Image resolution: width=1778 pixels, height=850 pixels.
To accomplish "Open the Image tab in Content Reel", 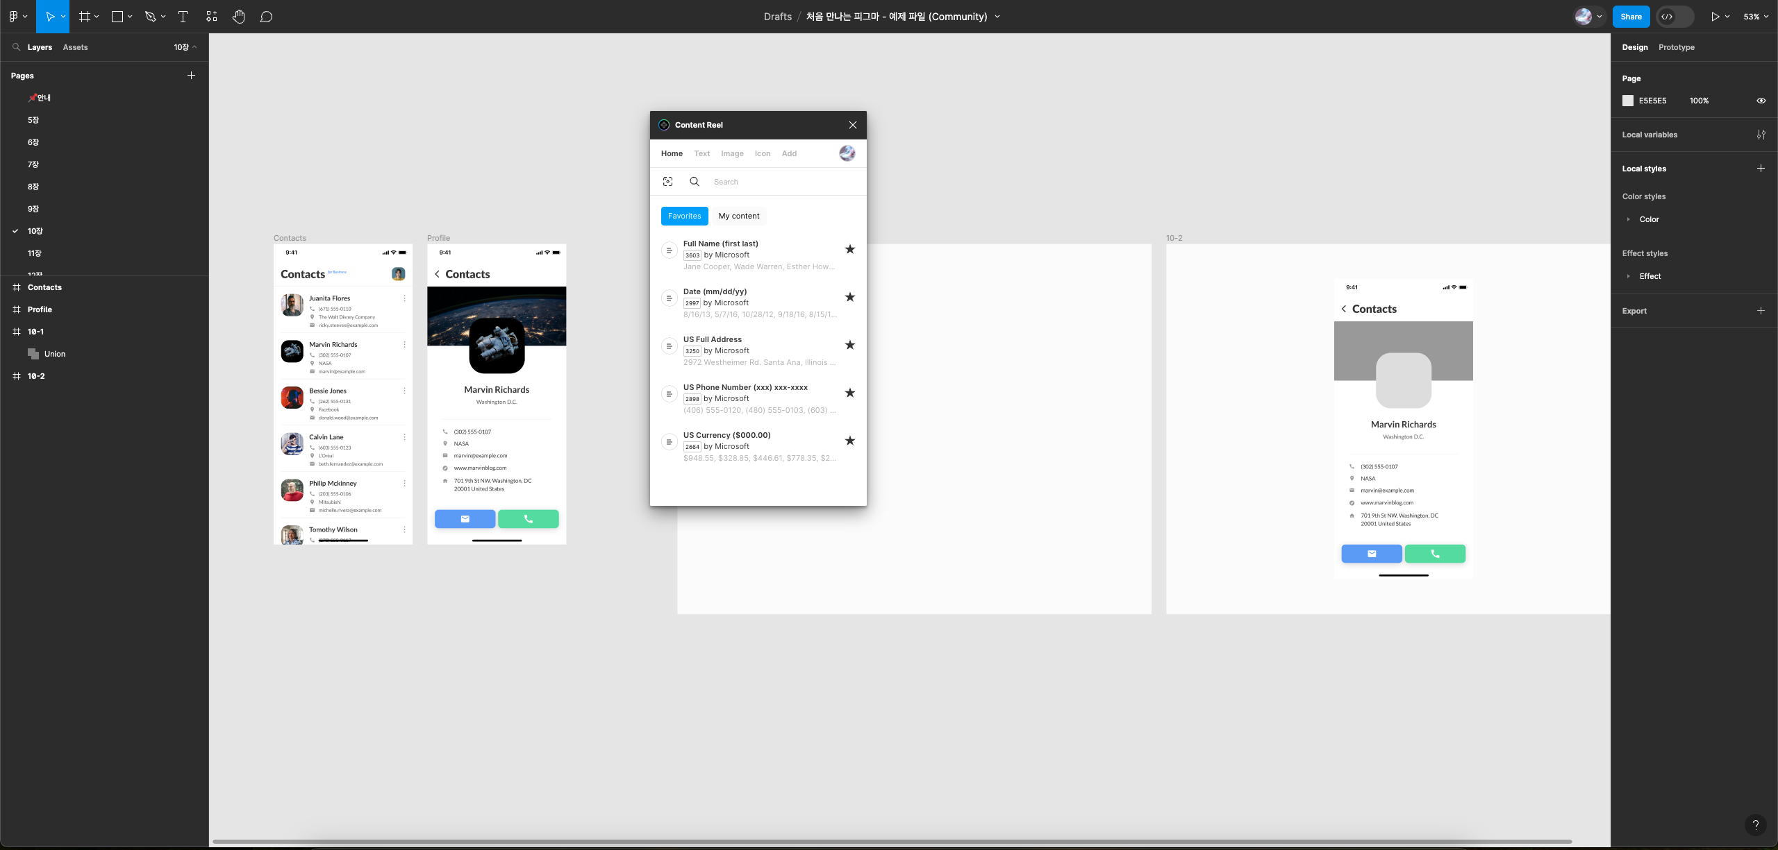I will point(732,153).
